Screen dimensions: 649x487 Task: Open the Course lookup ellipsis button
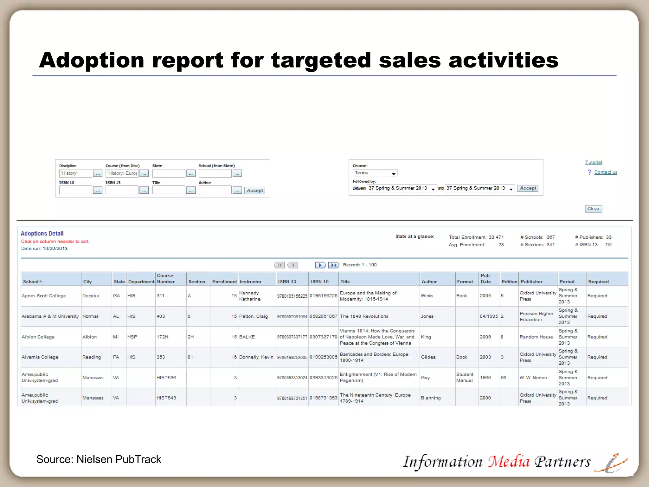[x=144, y=173]
